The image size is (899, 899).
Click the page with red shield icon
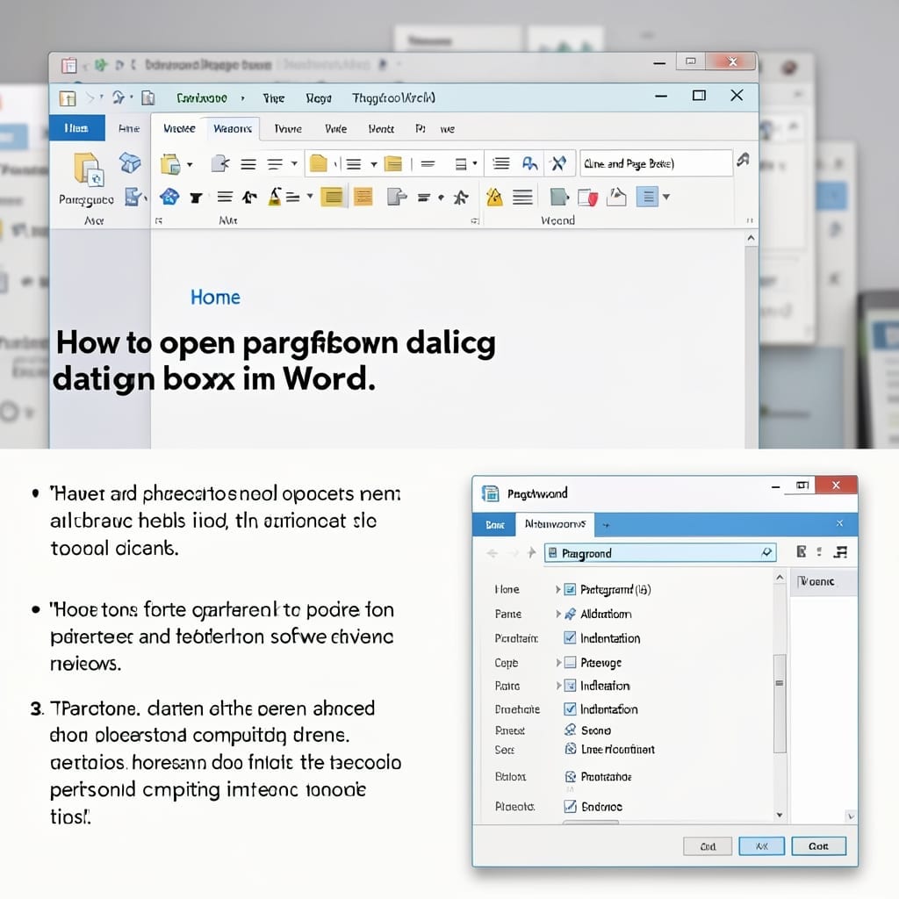coord(587,198)
